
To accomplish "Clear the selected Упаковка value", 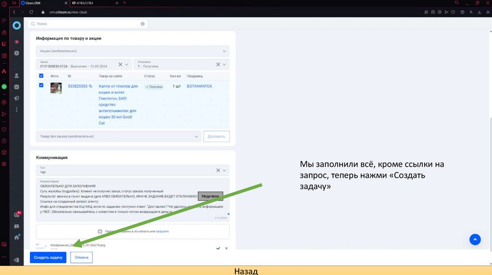I will tap(218, 65).
